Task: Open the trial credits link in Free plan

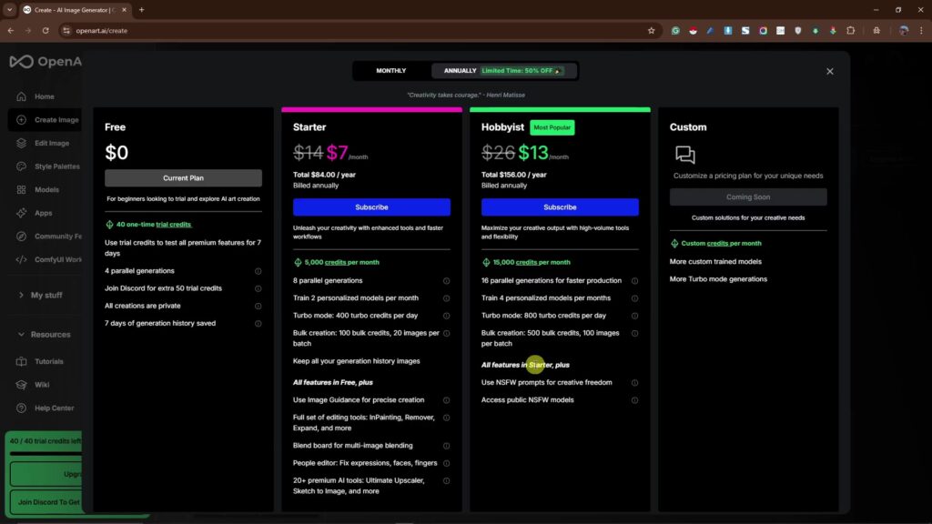Action: point(173,225)
